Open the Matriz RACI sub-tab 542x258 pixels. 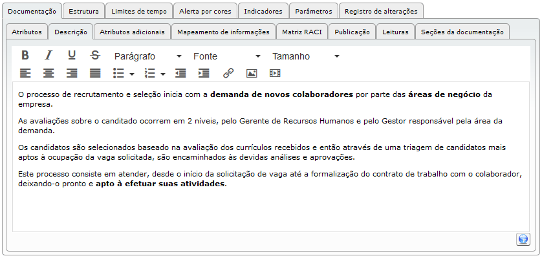coord(302,32)
